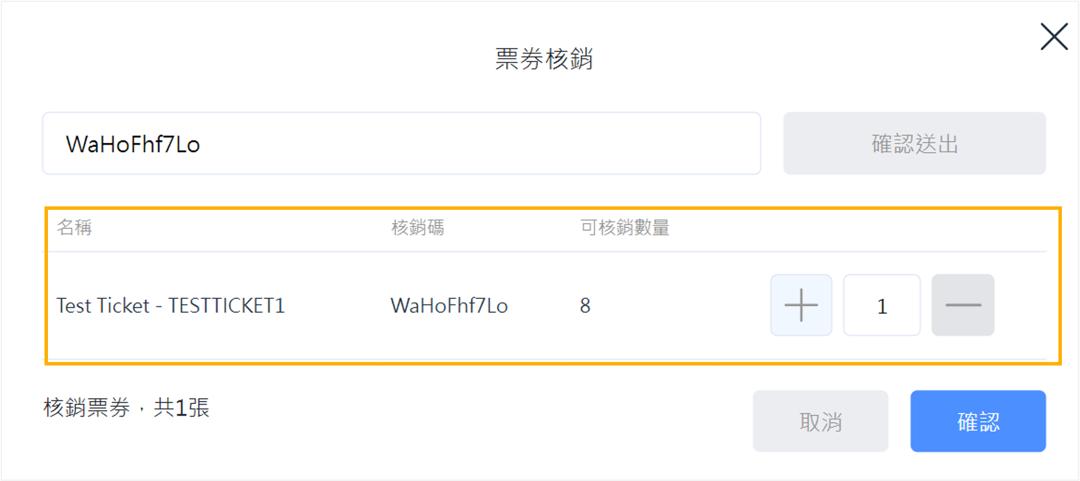Click the available quantity value 8

click(x=585, y=306)
